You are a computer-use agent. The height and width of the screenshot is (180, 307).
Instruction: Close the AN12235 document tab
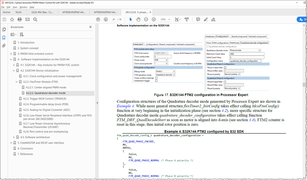pos(150,12)
